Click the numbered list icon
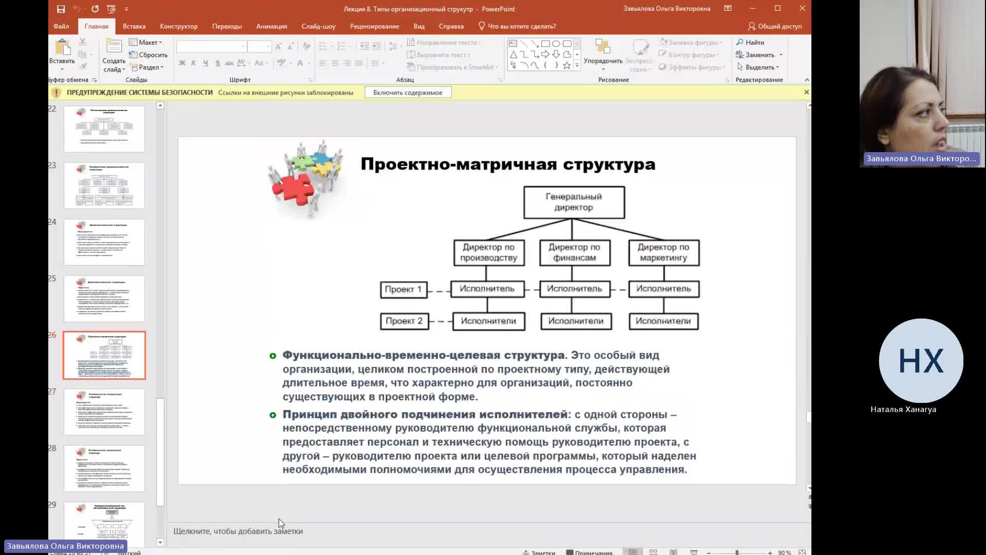 (342, 47)
